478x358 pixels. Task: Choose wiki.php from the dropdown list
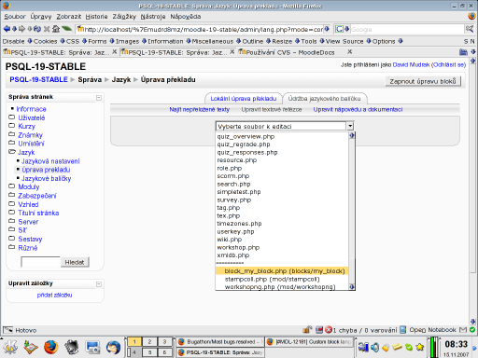coord(282,240)
